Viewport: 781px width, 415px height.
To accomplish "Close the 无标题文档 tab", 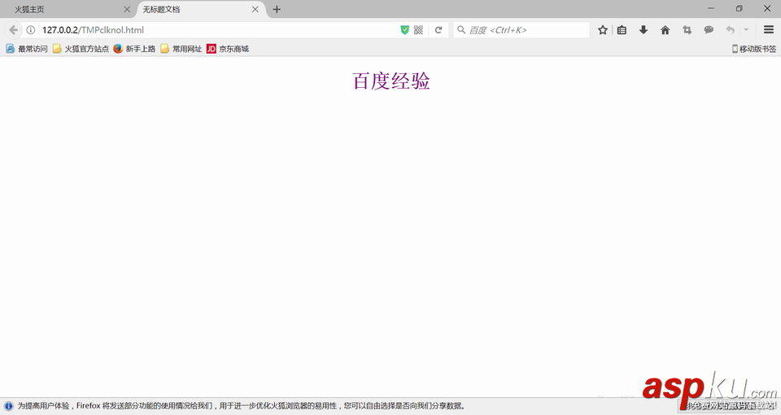I will pyautogui.click(x=255, y=10).
